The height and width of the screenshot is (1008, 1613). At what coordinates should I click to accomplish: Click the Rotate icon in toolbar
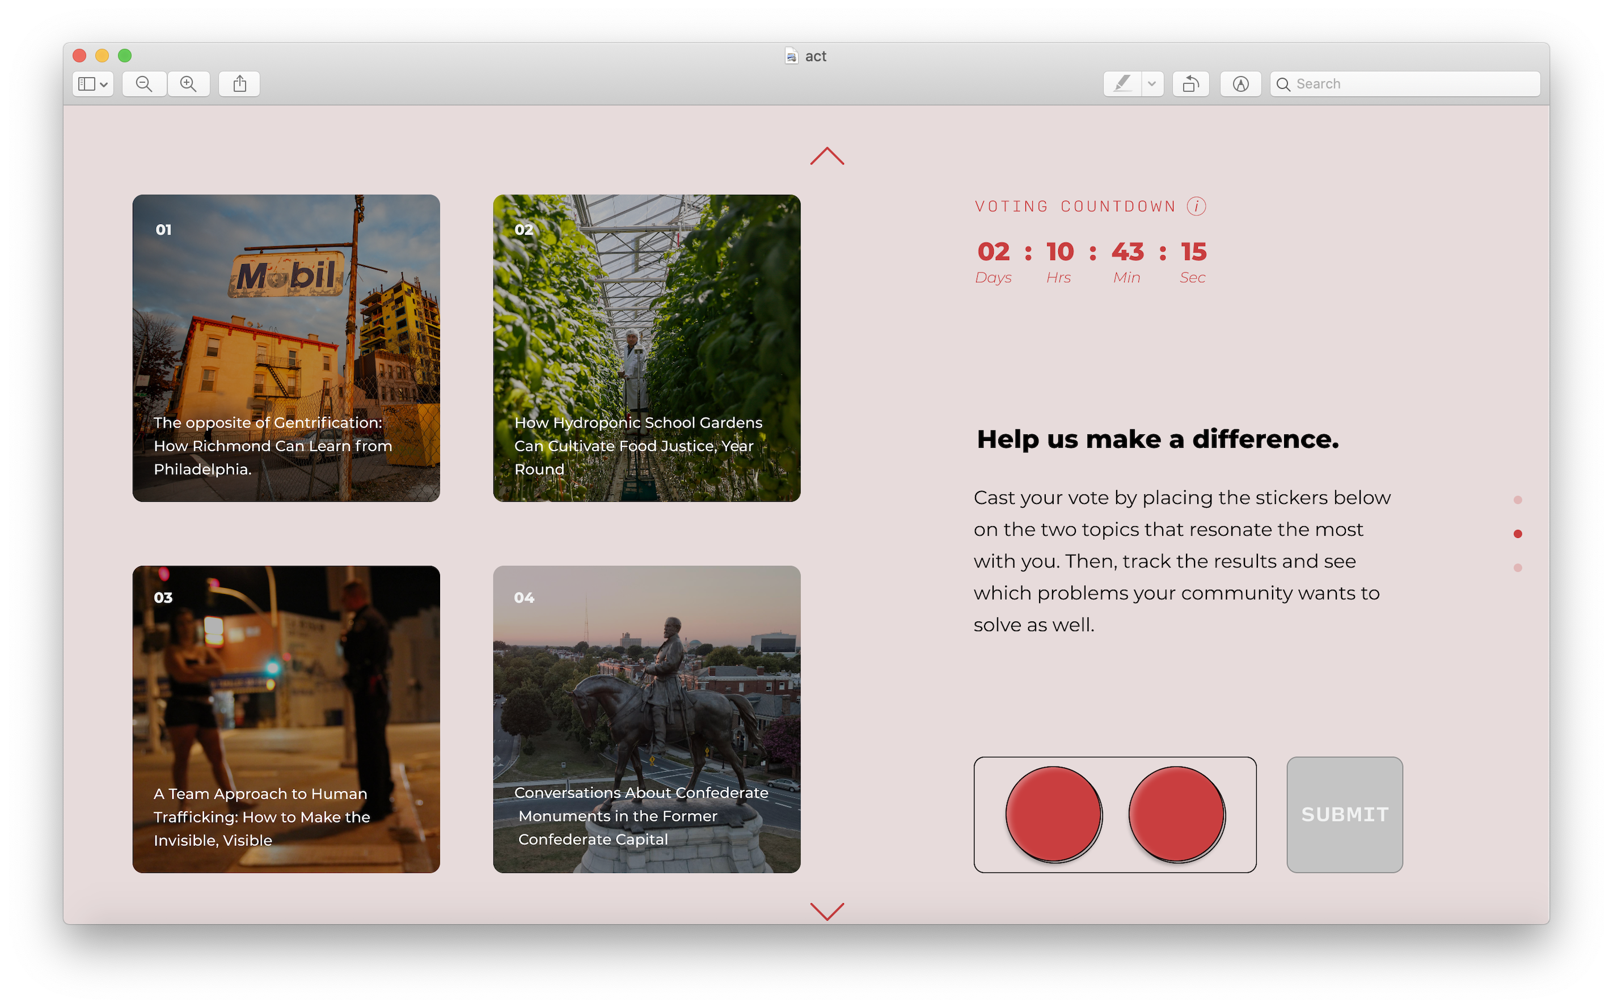1190,84
